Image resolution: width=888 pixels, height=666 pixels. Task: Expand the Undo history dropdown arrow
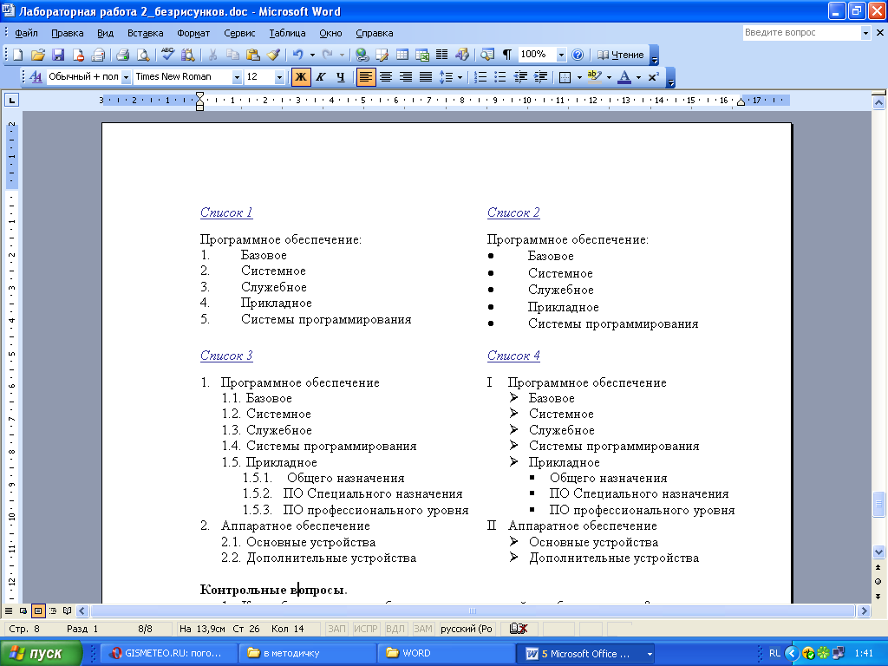pos(312,55)
